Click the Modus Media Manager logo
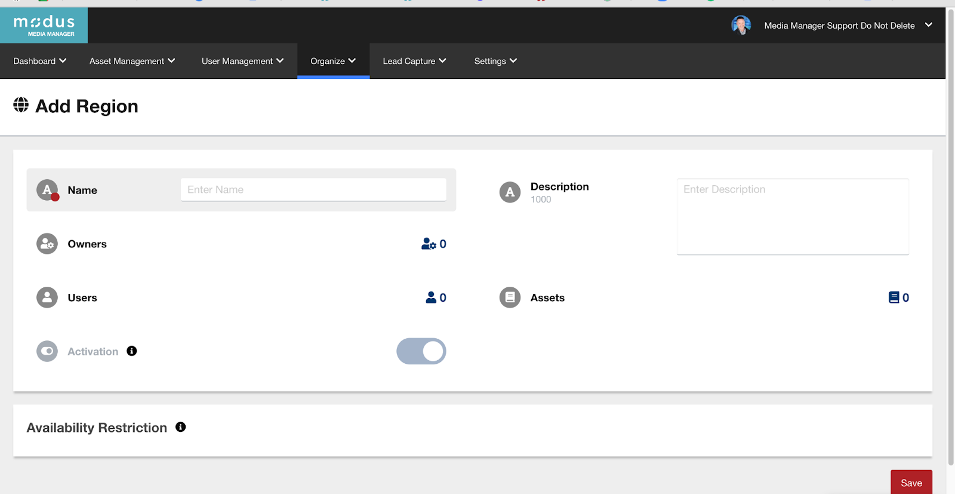The width and height of the screenshot is (955, 494). pos(44,25)
